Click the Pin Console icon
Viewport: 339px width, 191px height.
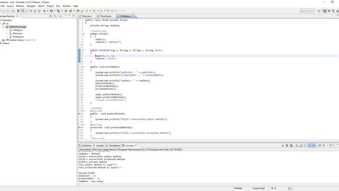tap(319, 145)
